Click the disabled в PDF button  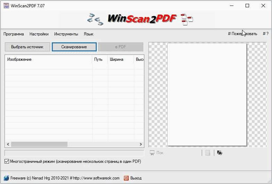(121, 47)
